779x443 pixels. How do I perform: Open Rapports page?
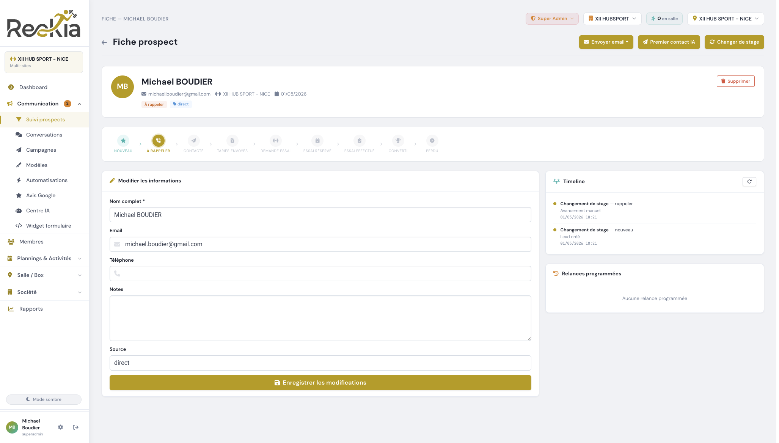point(44,309)
